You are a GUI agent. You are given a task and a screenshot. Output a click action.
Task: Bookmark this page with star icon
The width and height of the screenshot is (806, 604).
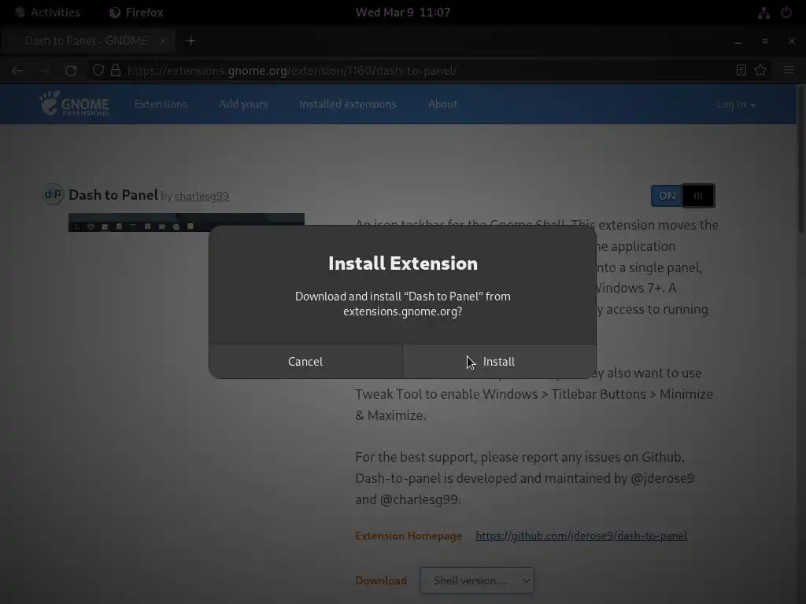[761, 70]
